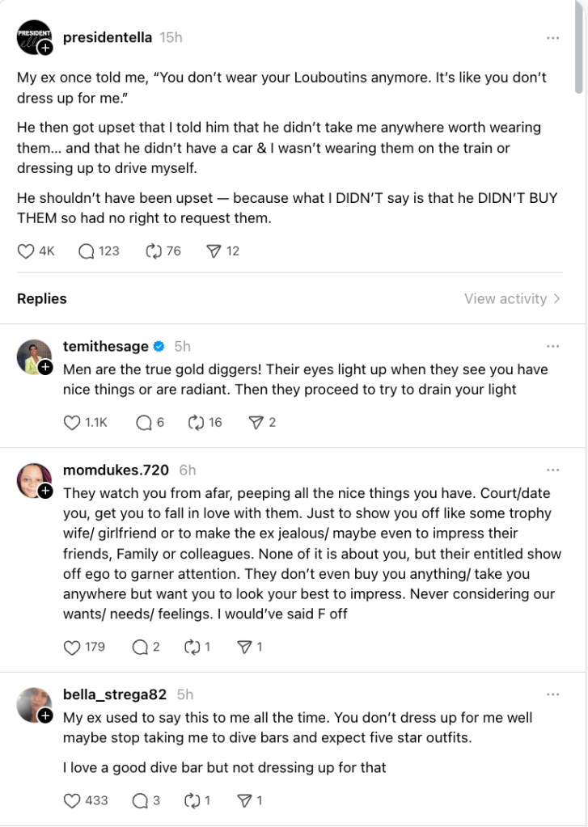The height and width of the screenshot is (827, 588).
Task: Follow presidentella via avatar plus badge
Action: [x=46, y=49]
